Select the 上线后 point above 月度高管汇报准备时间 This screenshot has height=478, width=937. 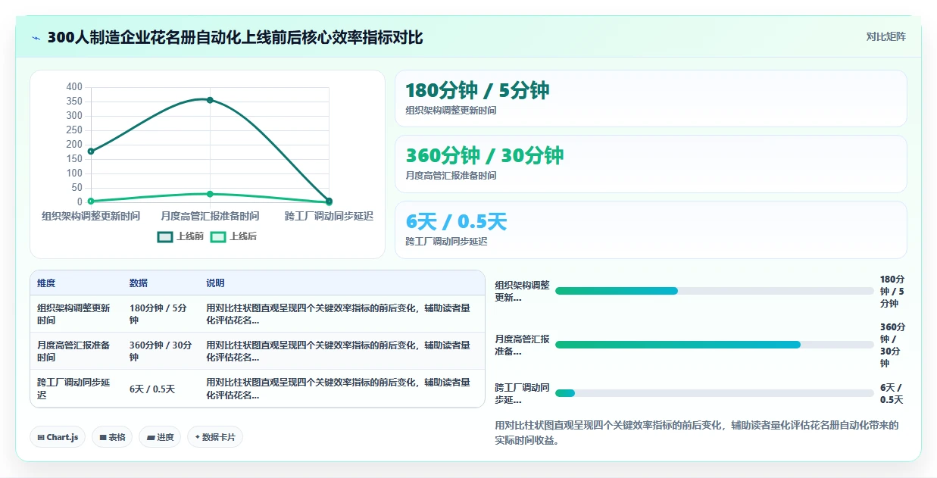point(210,194)
